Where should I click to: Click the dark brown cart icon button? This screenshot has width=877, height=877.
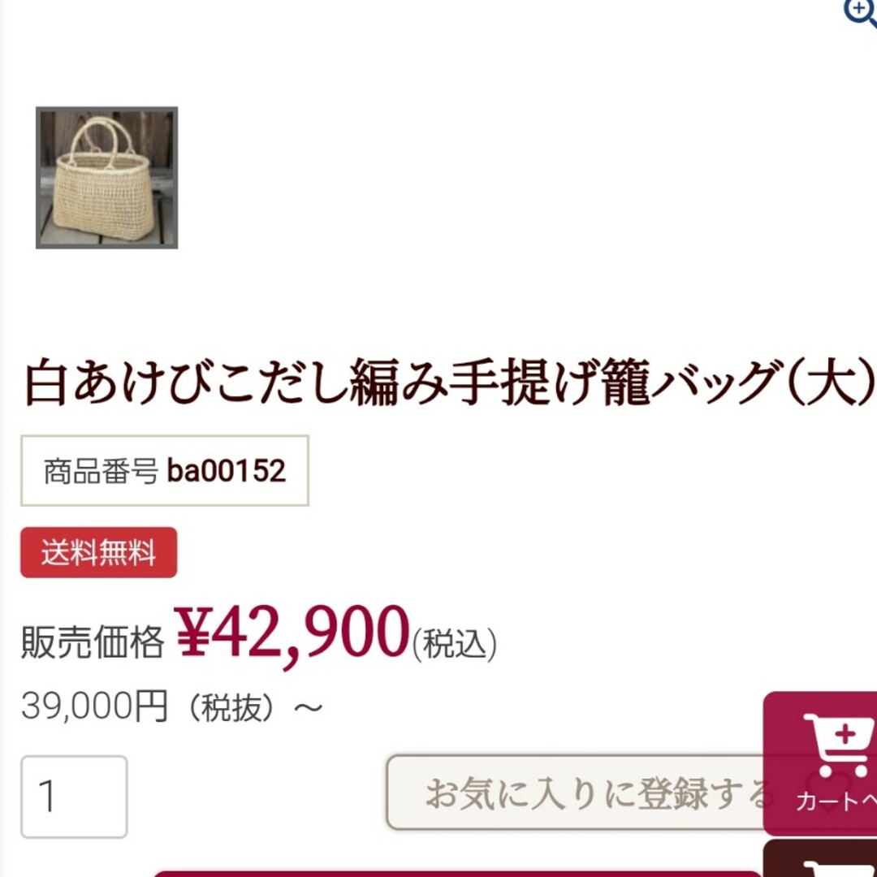click(x=820, y=858)
